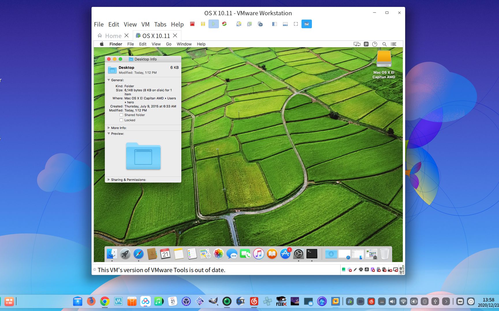Close the Home tab
499x311 pixels.
[x=126, y=35]
